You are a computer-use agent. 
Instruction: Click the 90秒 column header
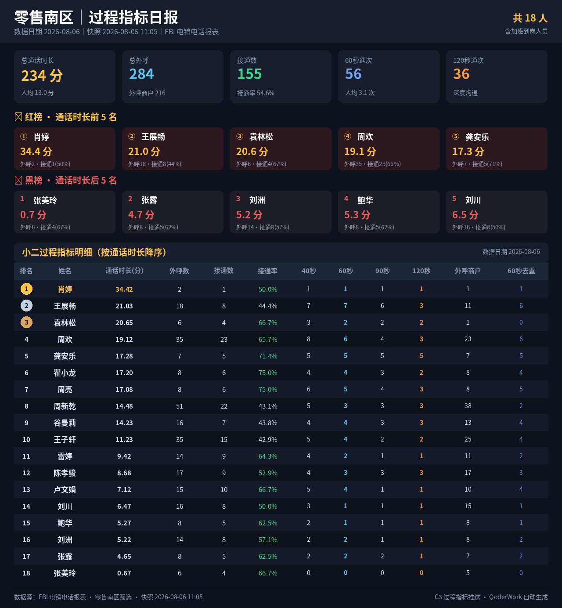point(382,271)
